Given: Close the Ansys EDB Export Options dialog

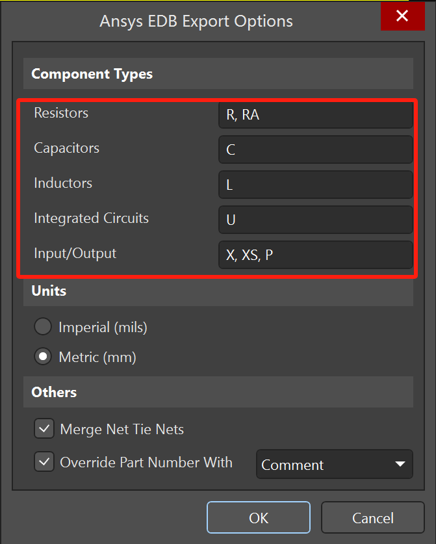Looking at the screenshot, I should [x=402, y=16].
